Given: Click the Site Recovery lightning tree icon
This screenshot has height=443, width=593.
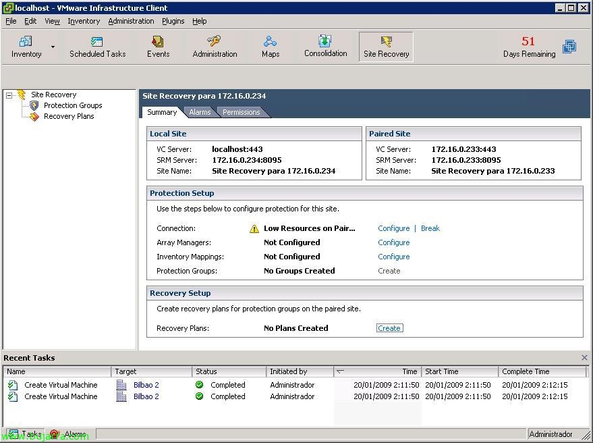Looking at the screenshot, I should (22, 95).
